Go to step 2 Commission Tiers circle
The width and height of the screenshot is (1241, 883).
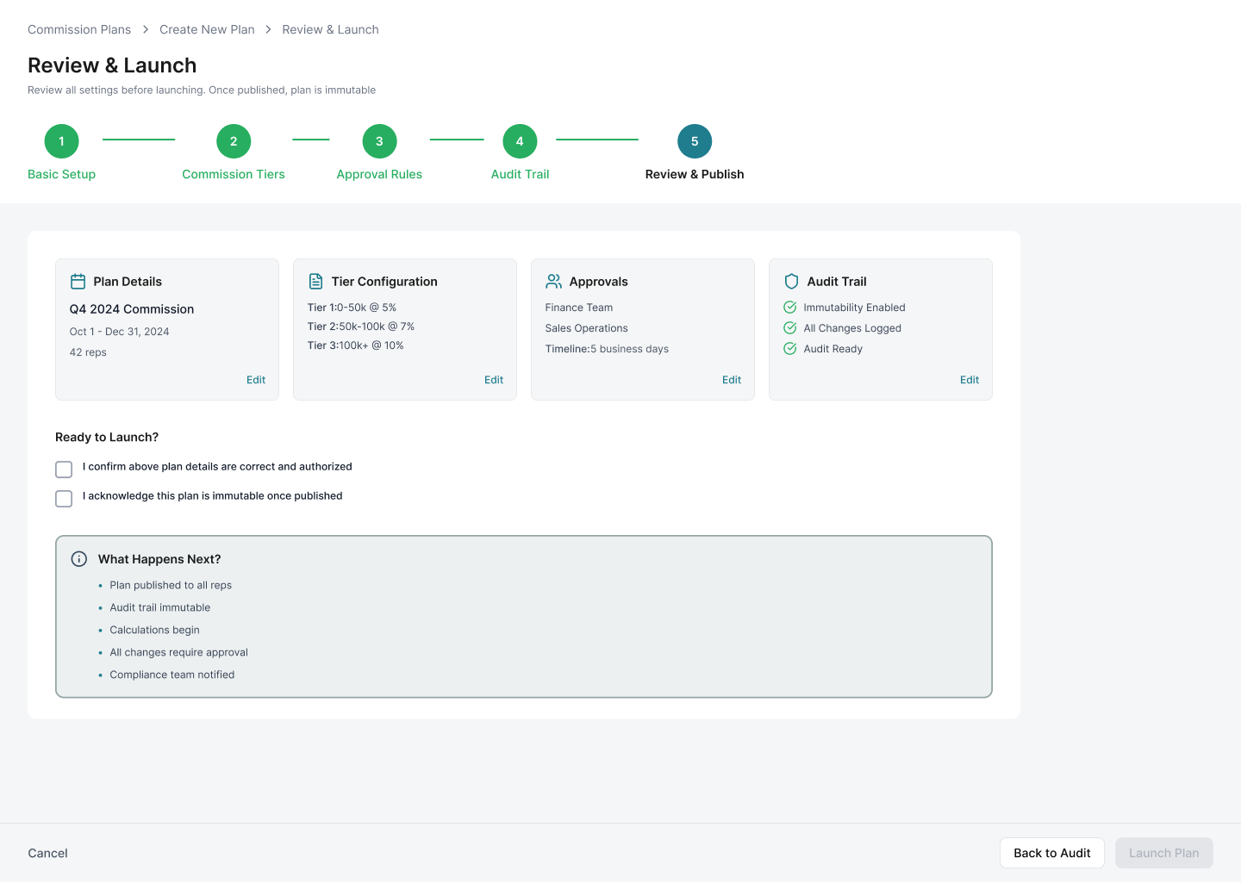coord(234,141)
